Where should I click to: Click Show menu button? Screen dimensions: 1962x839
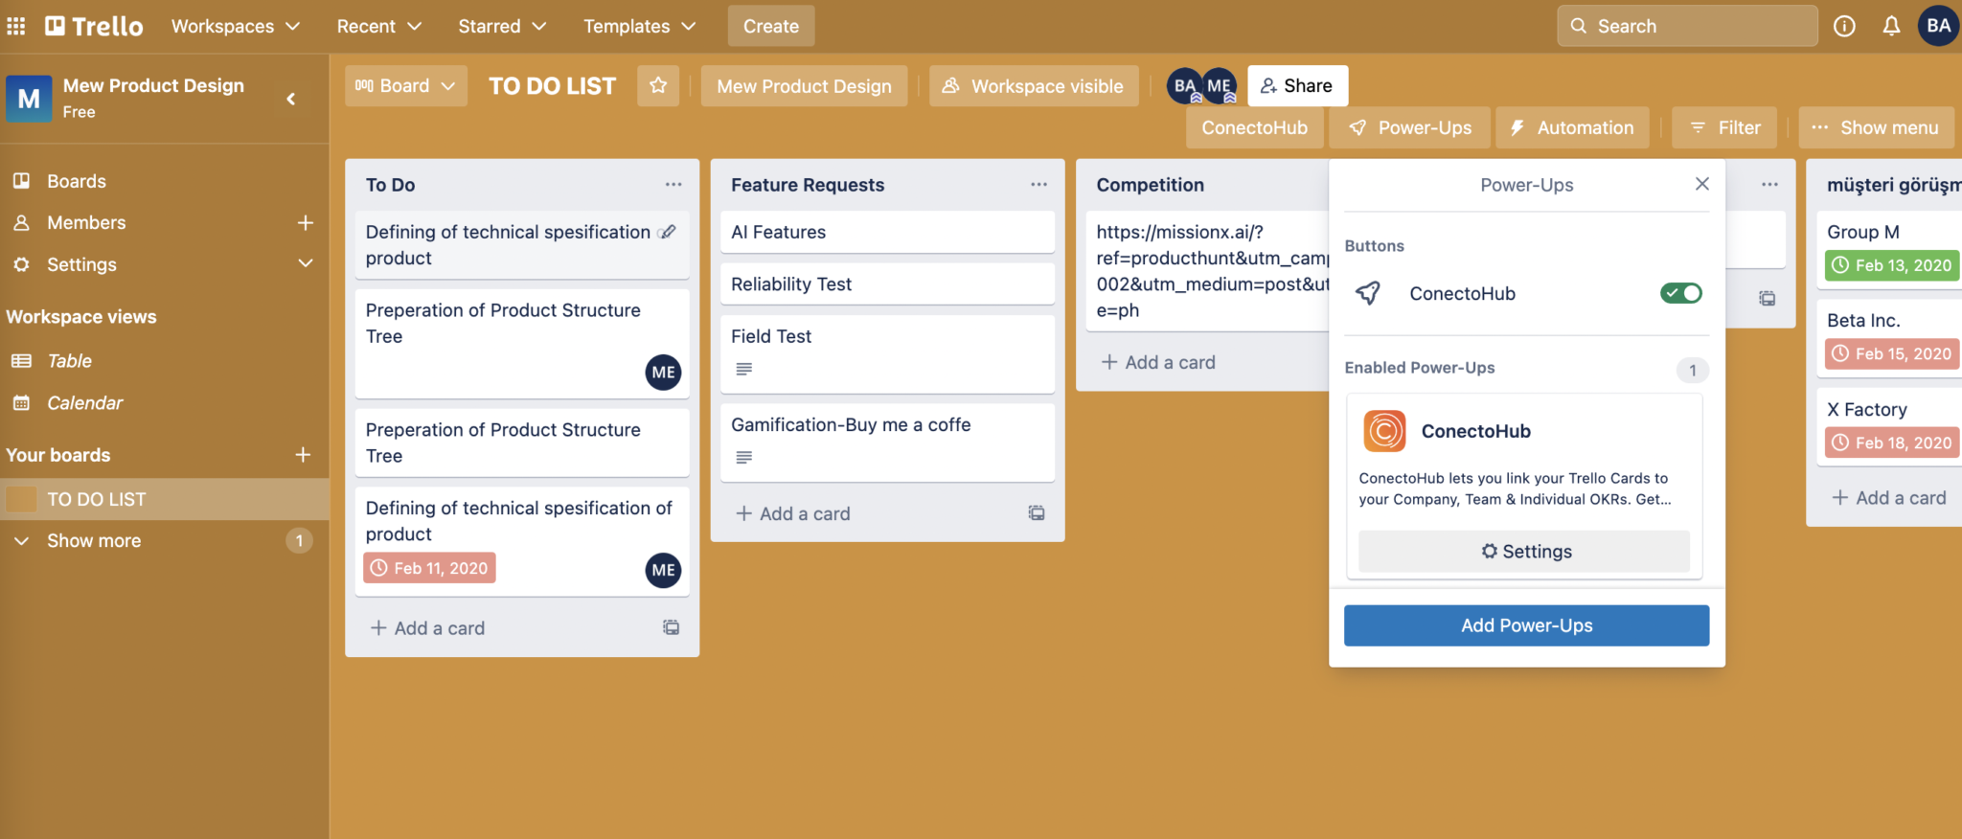1876,127
